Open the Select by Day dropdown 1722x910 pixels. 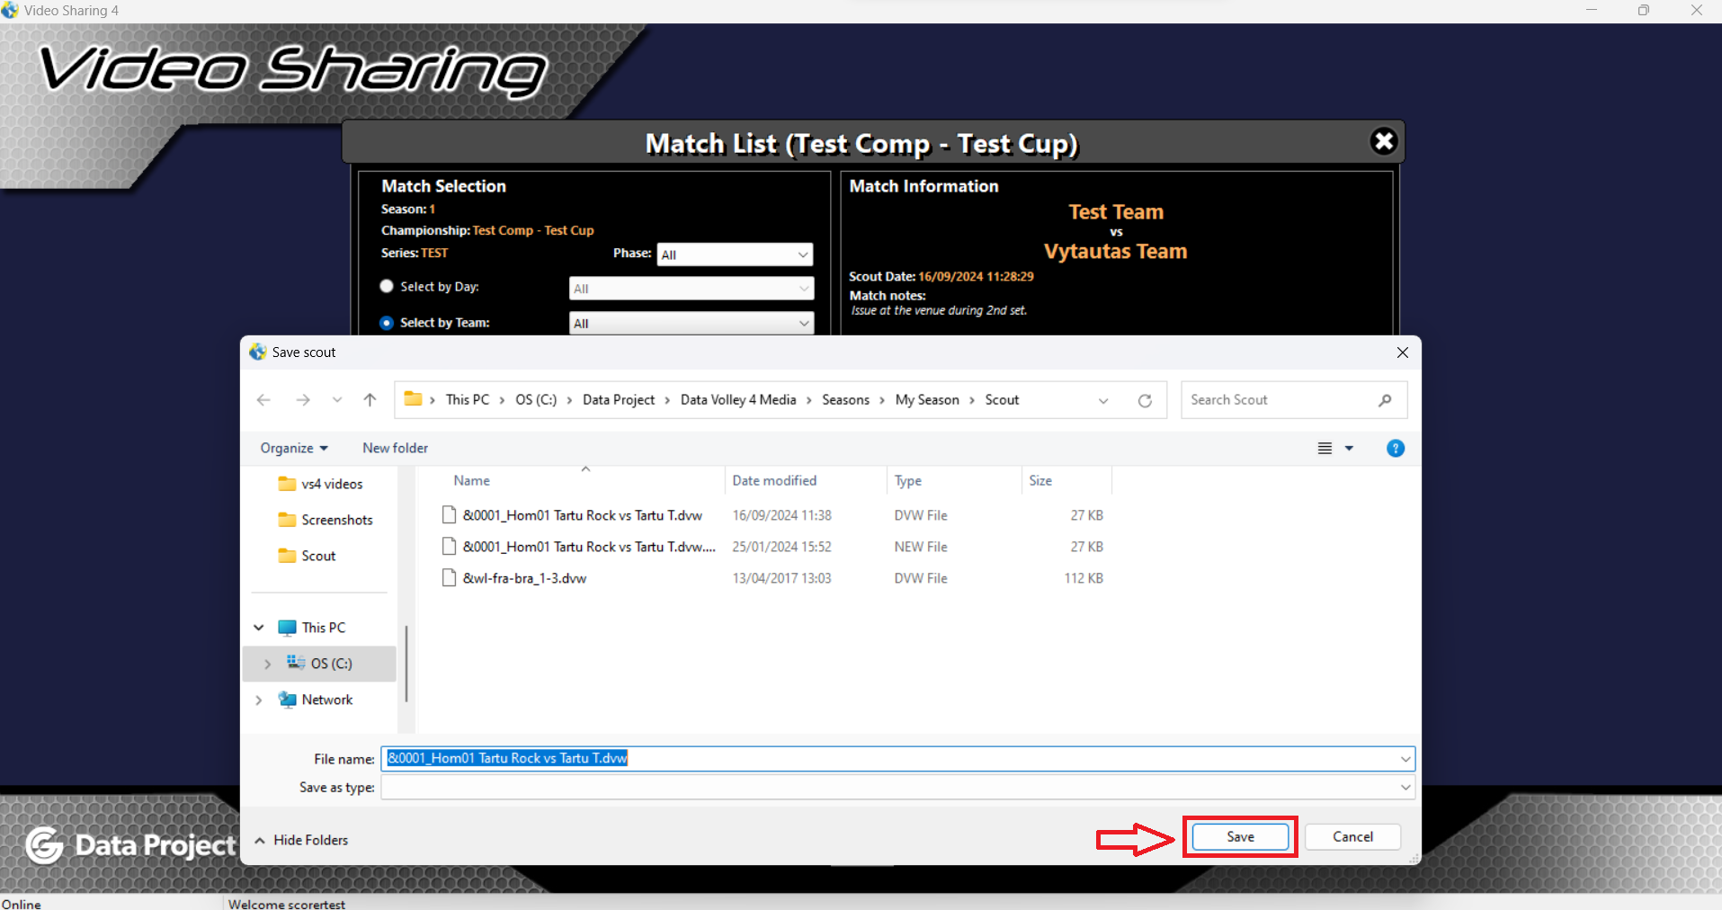coord(691,289)
